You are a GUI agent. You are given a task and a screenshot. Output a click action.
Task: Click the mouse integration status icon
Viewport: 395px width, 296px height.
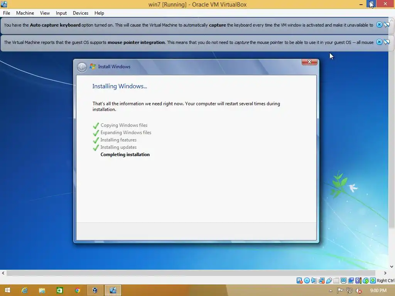coord(366,281)
